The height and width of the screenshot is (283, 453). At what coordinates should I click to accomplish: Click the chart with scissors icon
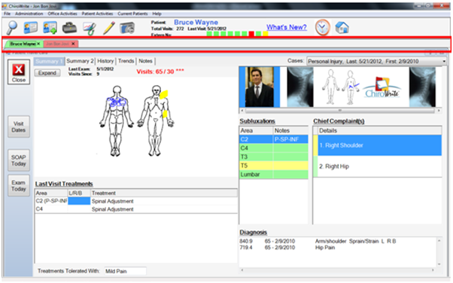[90, 29]
